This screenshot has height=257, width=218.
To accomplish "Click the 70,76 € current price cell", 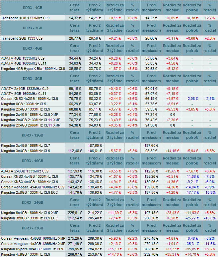I will point(75,99).
